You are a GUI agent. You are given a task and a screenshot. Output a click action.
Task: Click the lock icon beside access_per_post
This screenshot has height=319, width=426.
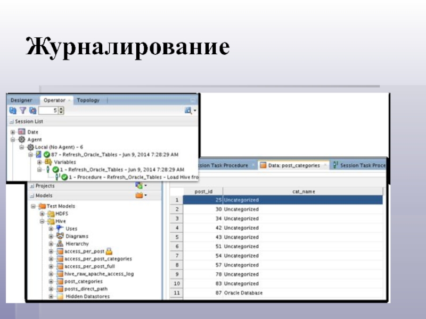108,251
